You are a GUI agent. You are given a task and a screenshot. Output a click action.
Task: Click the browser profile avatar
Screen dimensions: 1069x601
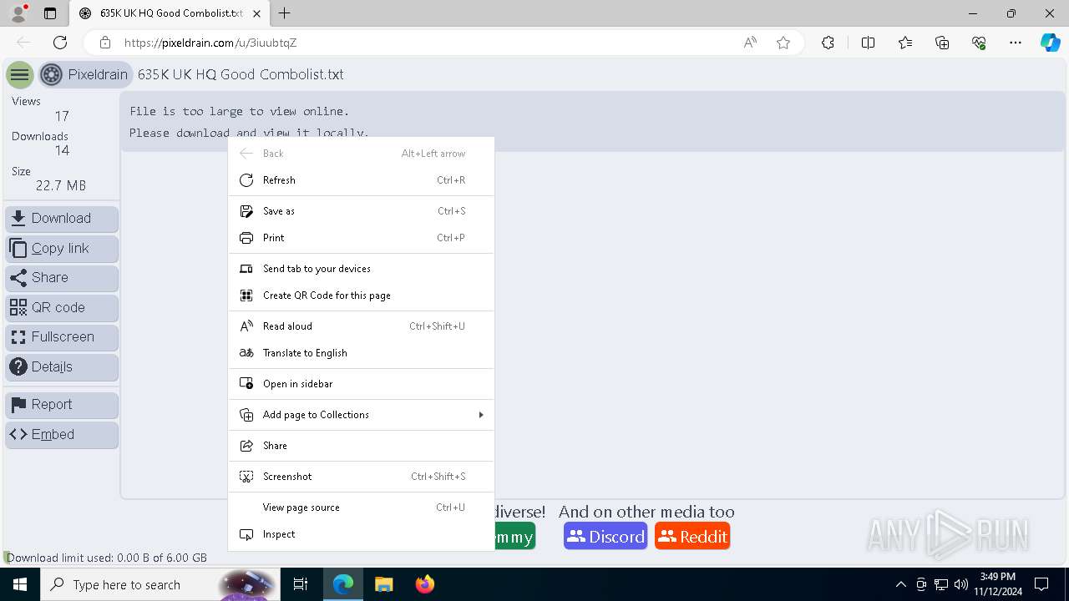coord(18,13)
